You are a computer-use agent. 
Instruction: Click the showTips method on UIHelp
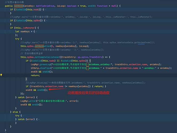coord(45,68)
